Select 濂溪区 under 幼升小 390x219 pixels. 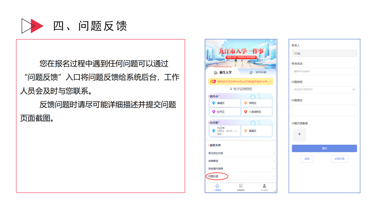click(225, 103)
